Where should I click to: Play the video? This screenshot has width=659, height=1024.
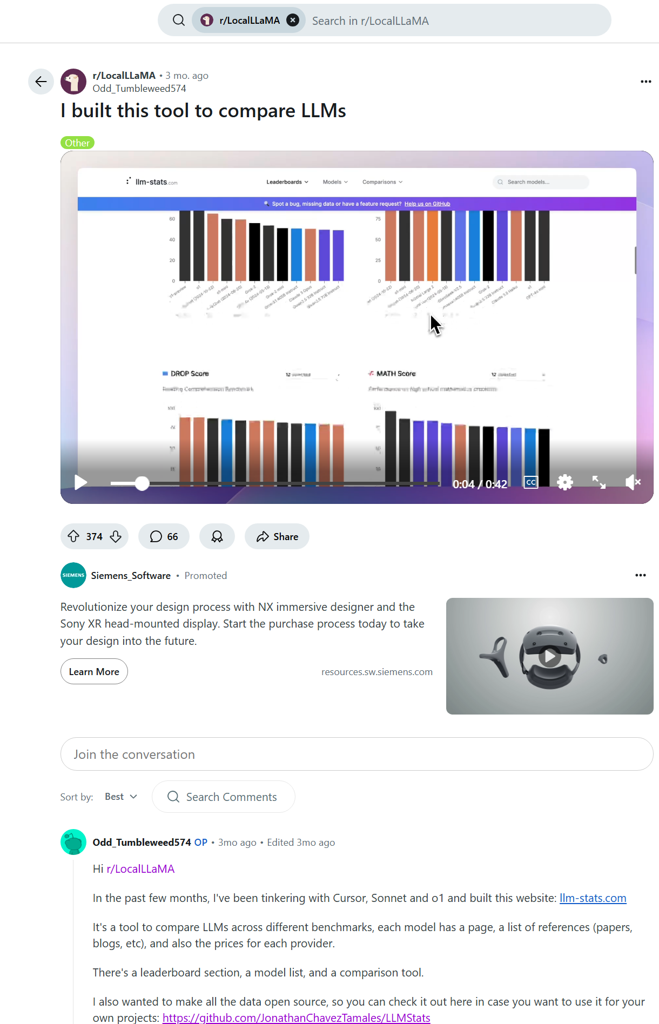(81, 482)
